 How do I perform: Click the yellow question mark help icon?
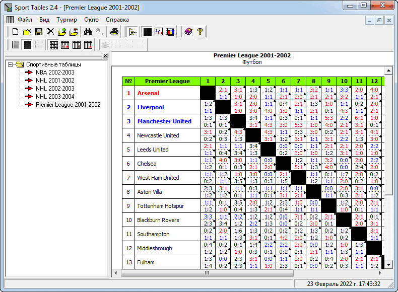[x=200, y=32]
